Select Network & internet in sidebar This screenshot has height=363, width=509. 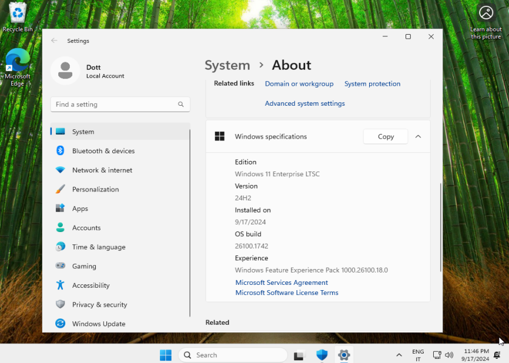[x=120, y=170]
